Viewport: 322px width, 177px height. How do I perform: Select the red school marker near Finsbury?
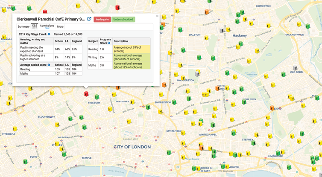[x=86, y=93]
